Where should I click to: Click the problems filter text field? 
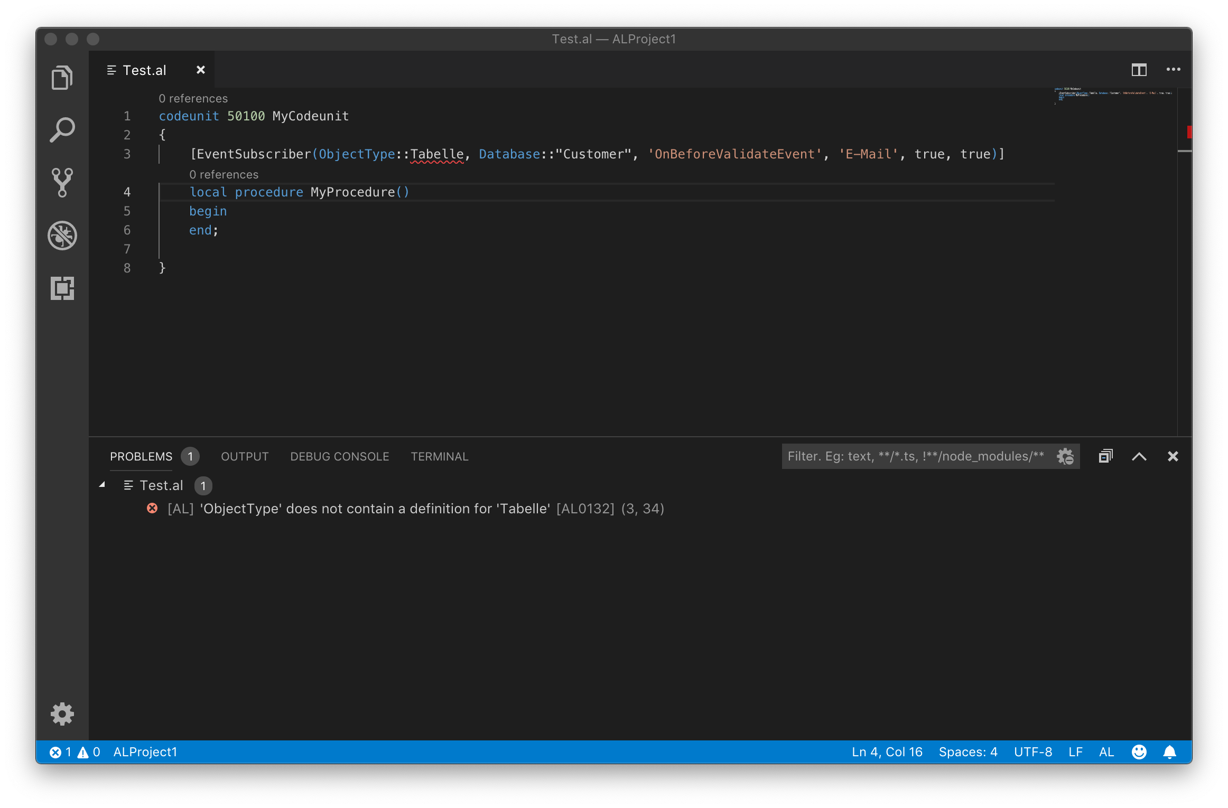click(x=915, y=456)
